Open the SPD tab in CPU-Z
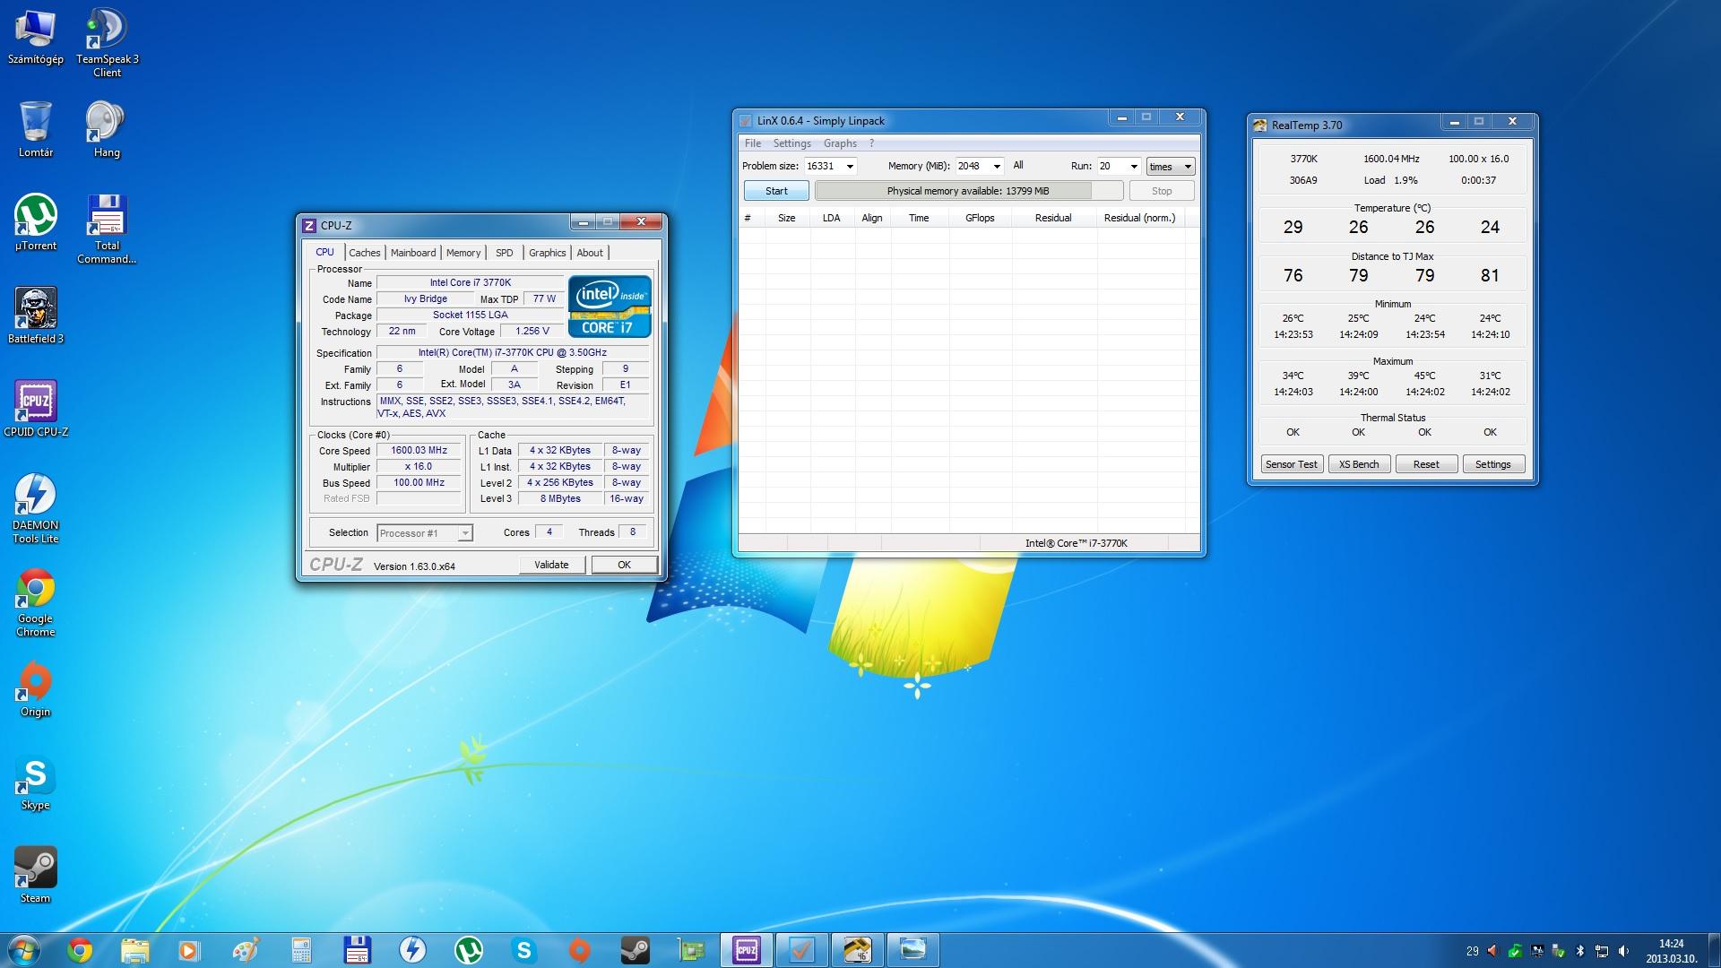1721x968 pixels. [x=505, y=253]
